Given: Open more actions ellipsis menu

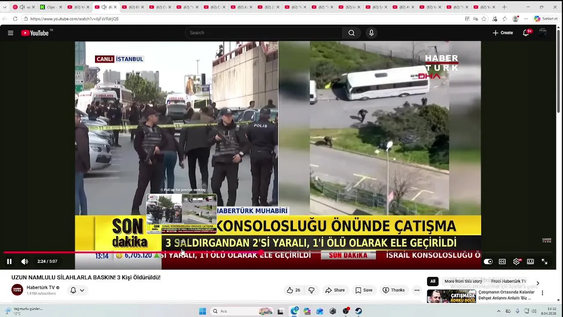Looking at the screenshot, I should [x=417, y=290].
